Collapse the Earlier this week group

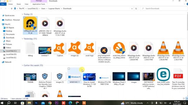[23, 65]
